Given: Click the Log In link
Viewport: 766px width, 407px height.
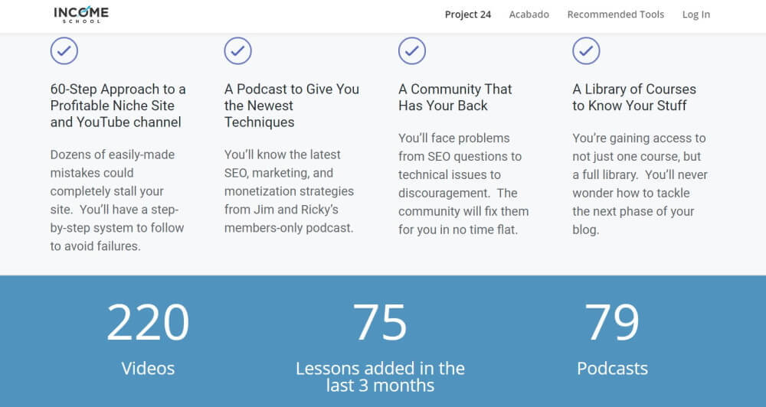Looking at the screenshot, I should point(696,15).
